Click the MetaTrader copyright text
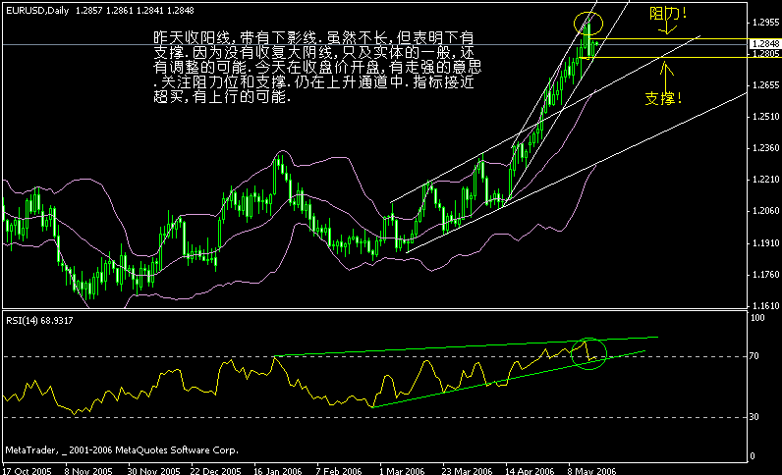Screen dimensions: 782x475 (122, 450)
